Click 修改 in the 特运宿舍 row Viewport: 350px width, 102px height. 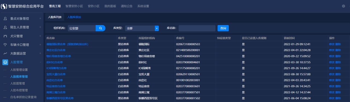click(x=332, y=86)
